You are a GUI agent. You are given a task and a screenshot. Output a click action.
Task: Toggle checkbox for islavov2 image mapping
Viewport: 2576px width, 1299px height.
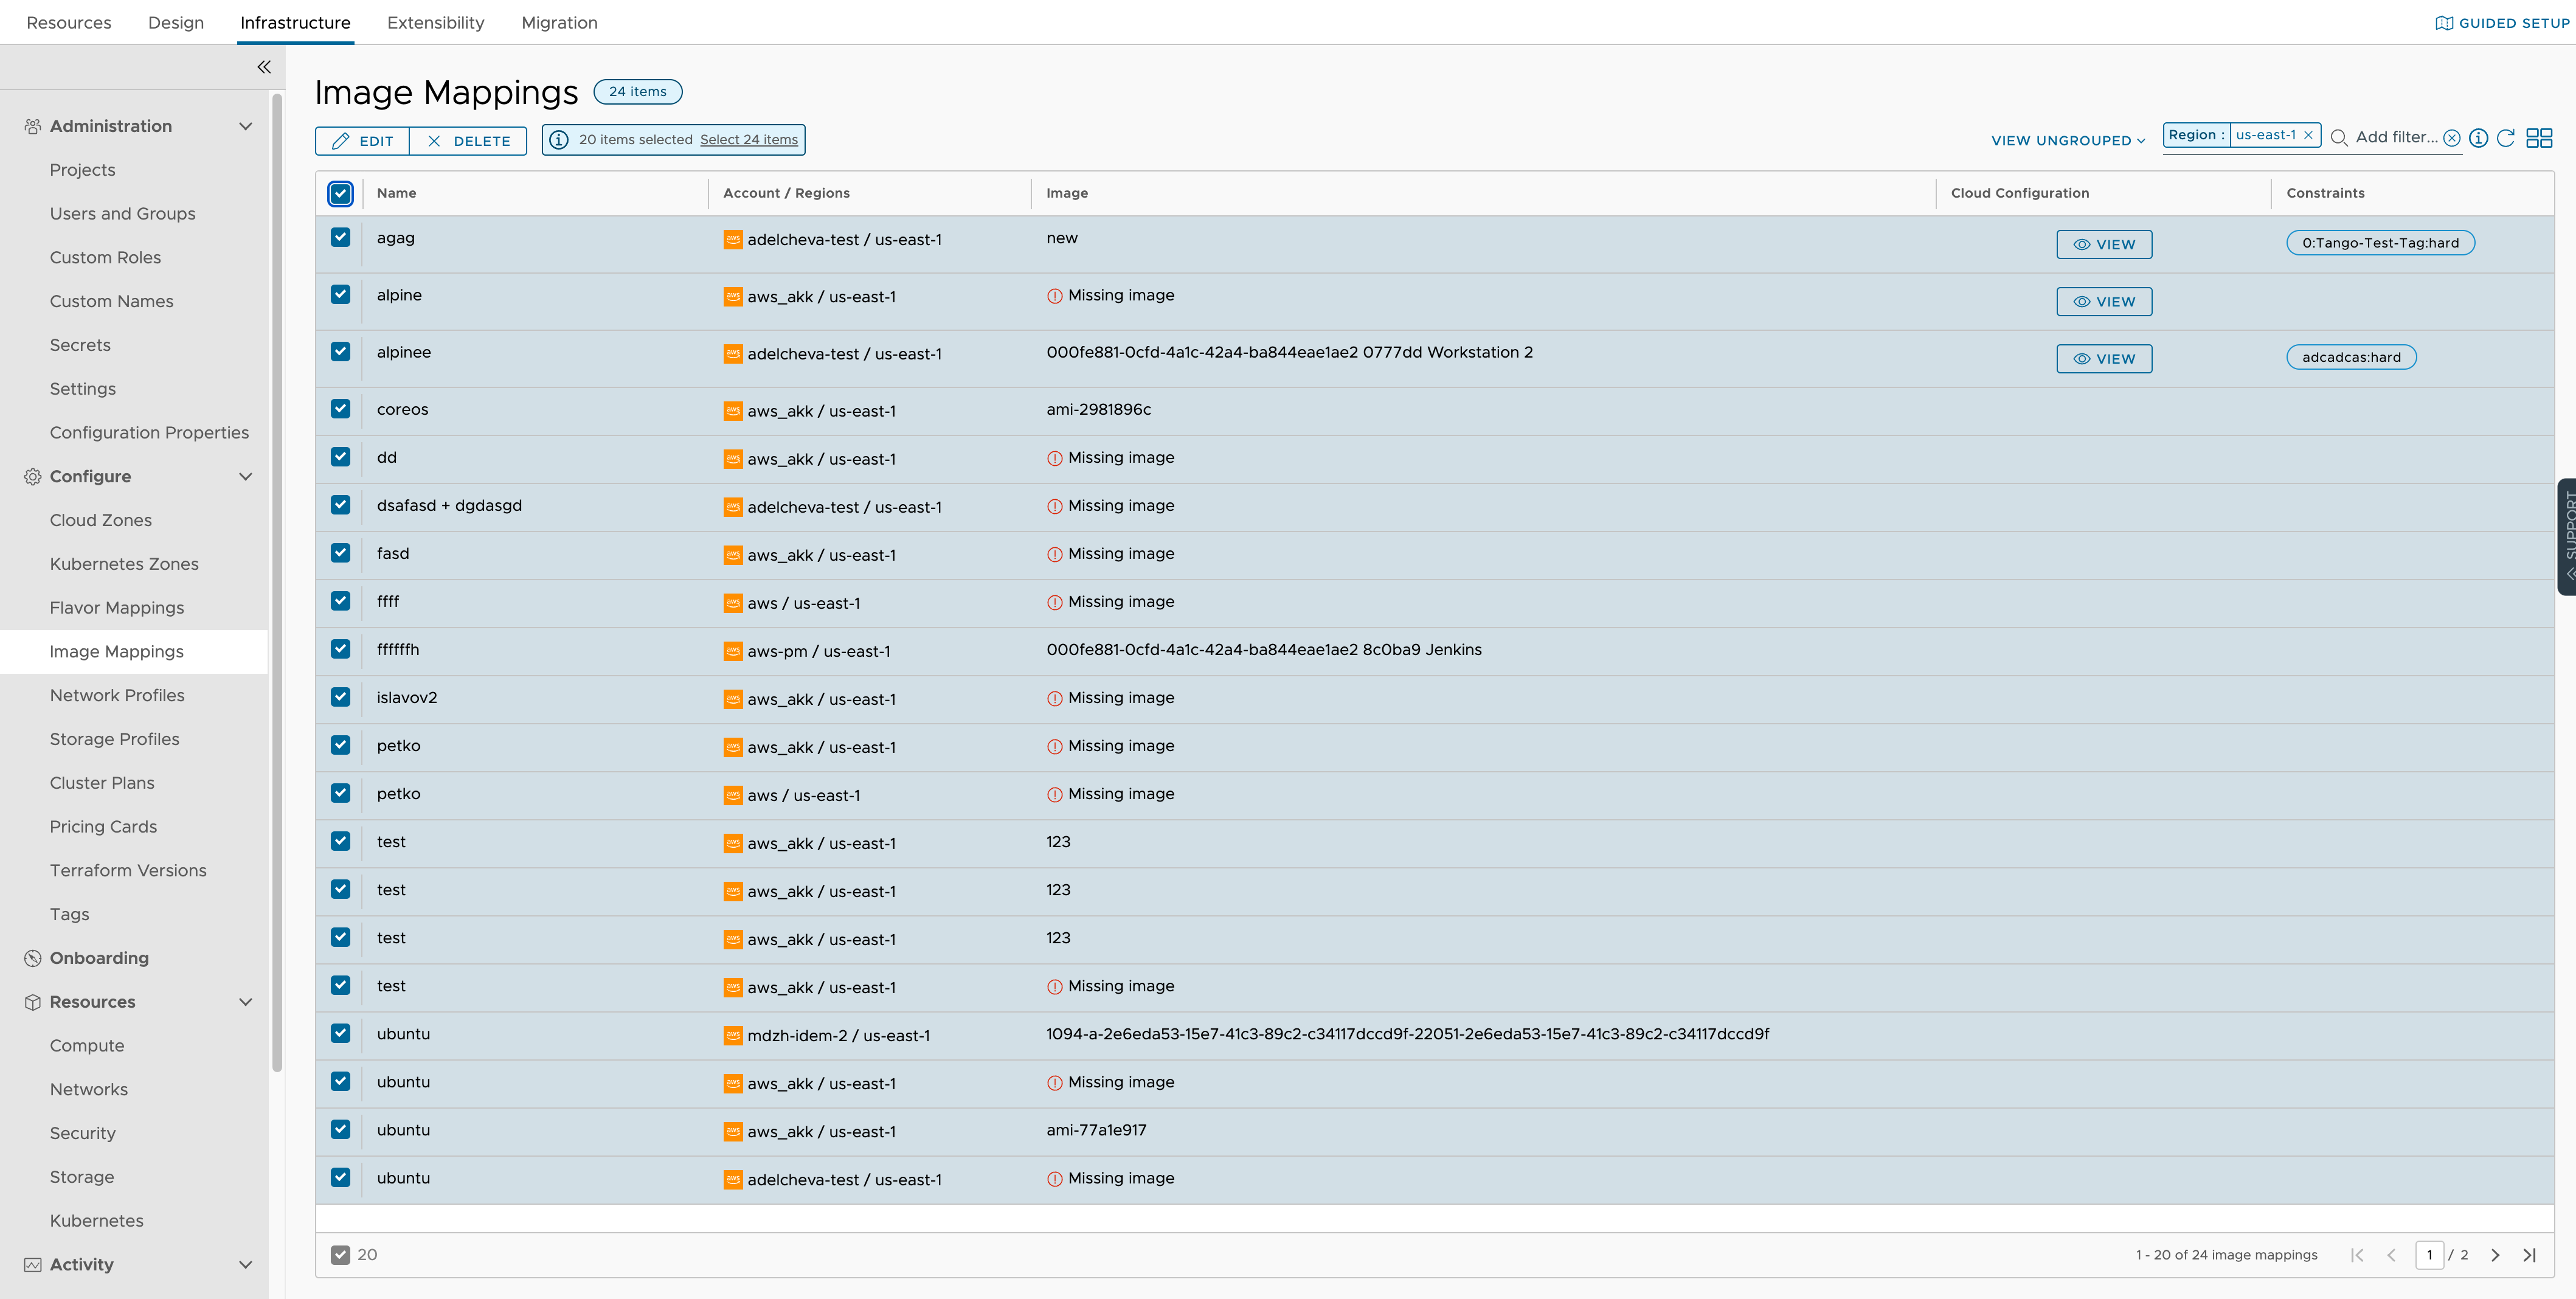[x=339, y=696]
